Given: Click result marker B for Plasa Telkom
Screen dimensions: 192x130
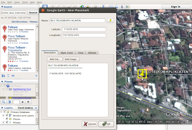Looking at the screenshot, I should (4, 38).
